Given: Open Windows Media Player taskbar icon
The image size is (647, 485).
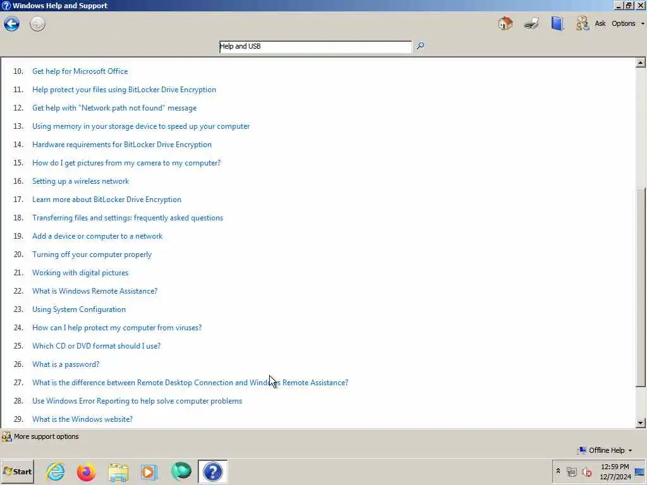Looking at the screenshot, I should coord(149,472).
